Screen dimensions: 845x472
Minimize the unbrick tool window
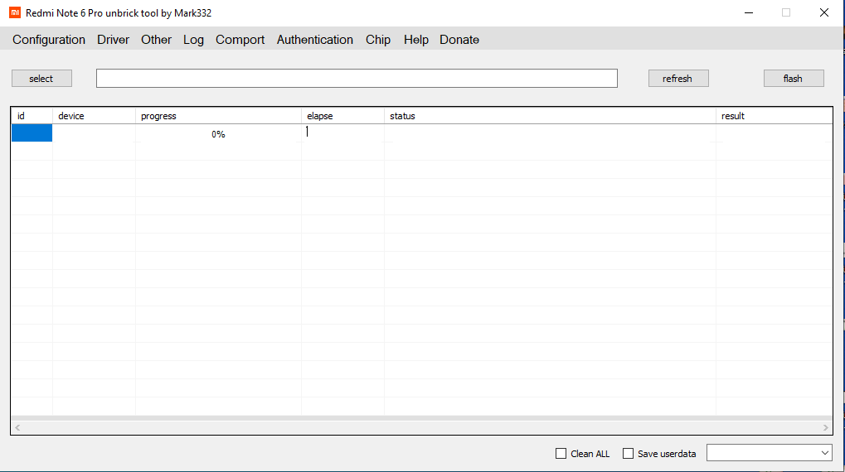(x=749, y=12)
